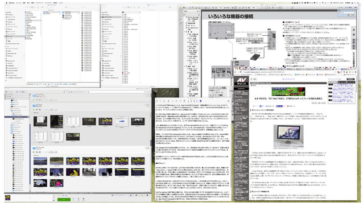
Task: Click the purple round icon in text editor toolbar
Action: tap(200, 101)
